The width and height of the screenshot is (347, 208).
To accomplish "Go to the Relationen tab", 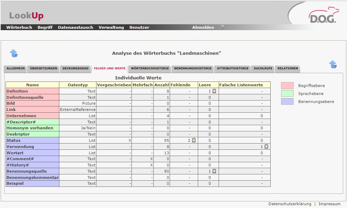I will point(287,69).
